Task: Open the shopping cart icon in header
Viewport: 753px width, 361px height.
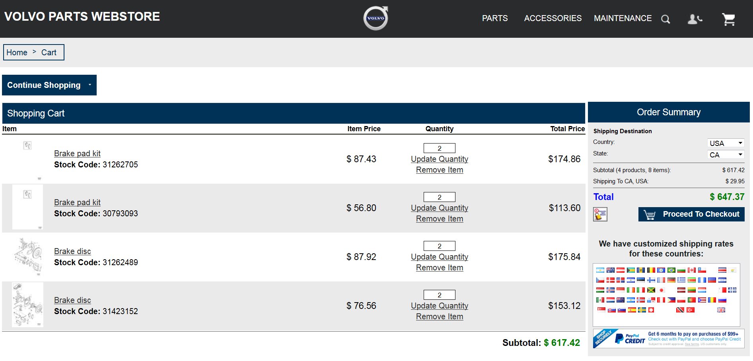Action: tap(728, 19)
